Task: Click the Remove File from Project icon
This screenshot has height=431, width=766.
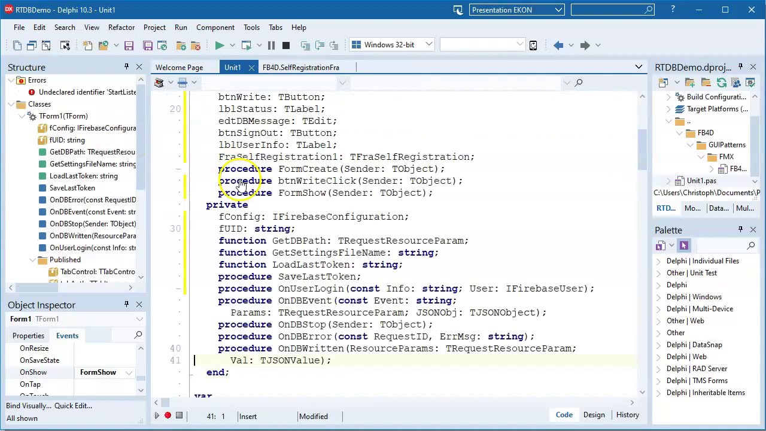Action: (x=195, y=45)
